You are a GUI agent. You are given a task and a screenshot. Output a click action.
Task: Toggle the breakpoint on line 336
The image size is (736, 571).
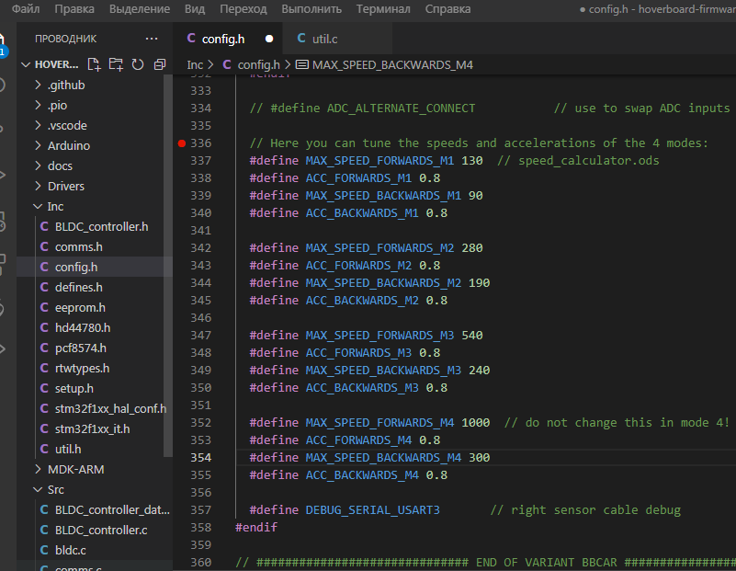tap(182, 143)
